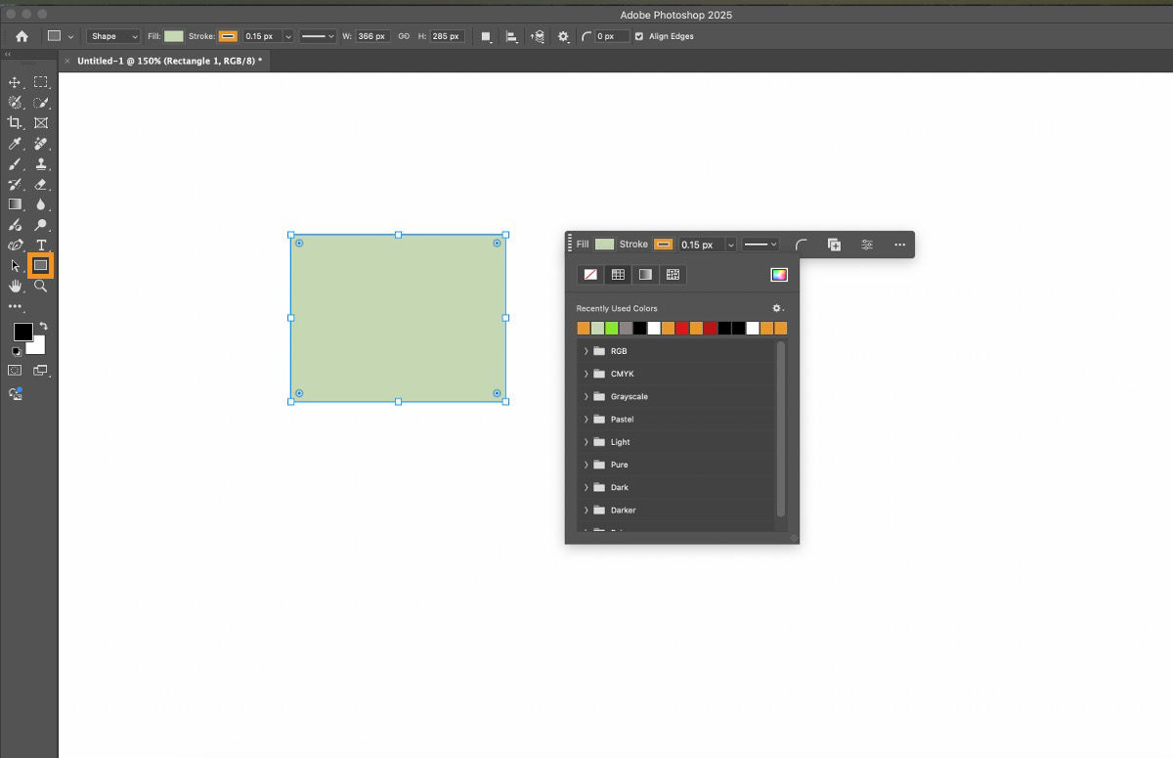Select the Eyedropper tool
The height and width of the screenshot is (758, 1173).
[14, 143]
